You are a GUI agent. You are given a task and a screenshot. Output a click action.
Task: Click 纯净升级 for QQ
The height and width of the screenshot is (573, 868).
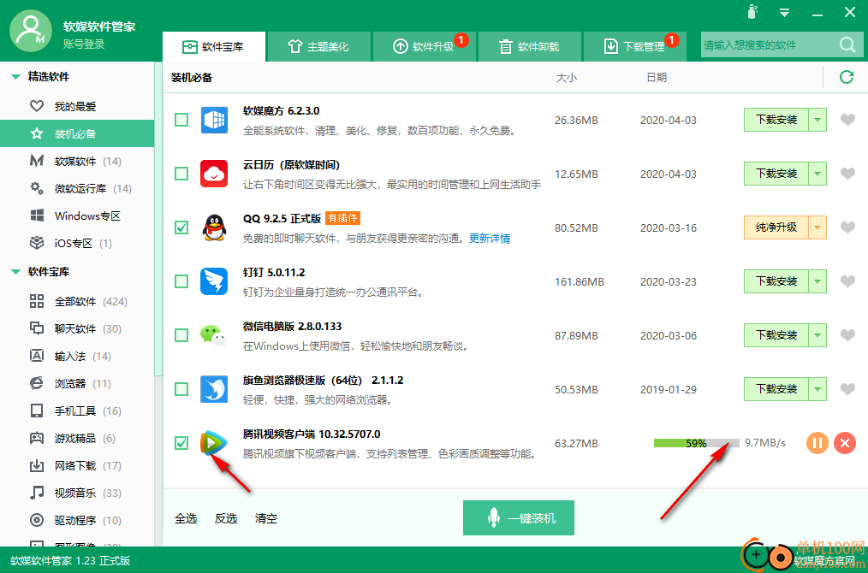776,227
